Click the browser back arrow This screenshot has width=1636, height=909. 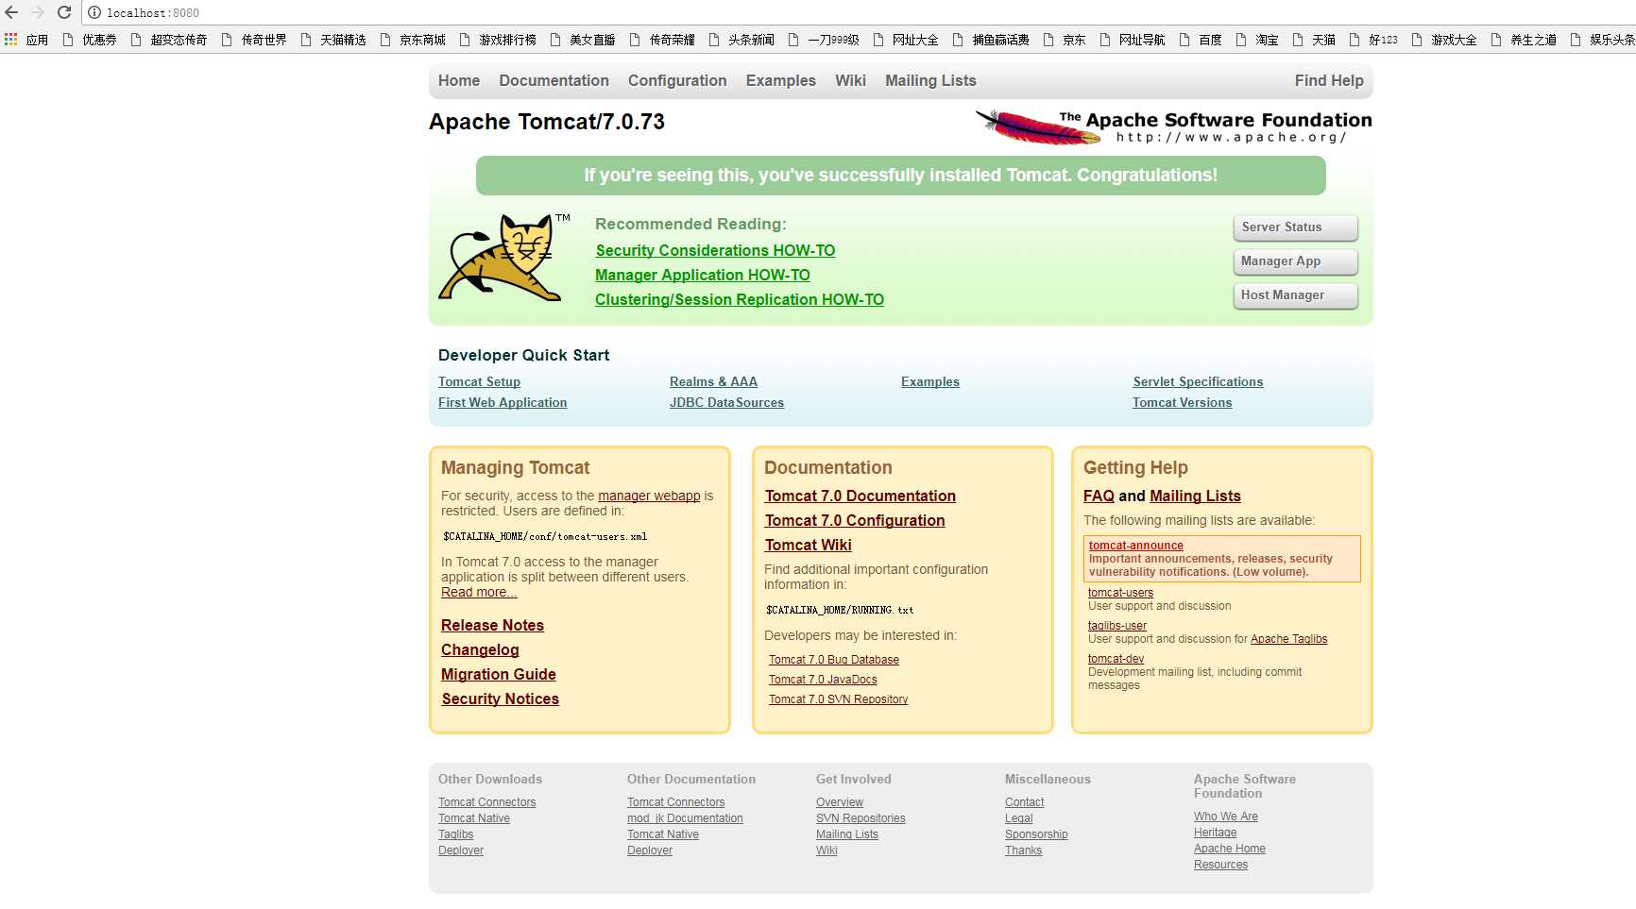click(x=11, y=12)
